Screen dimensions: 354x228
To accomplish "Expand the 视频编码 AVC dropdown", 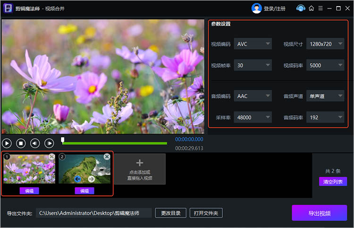I will tap(253, 44).
